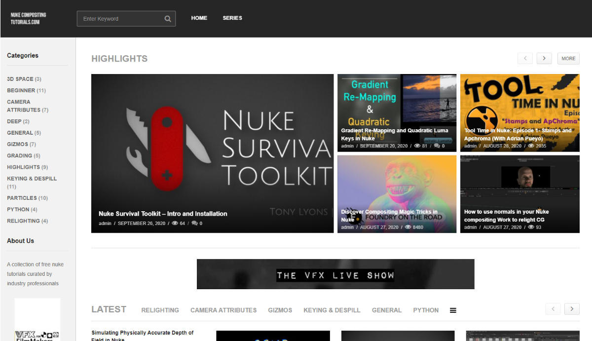Open the Latest section hamburger menu icon
This screenshot has width=592, height=341.
click(453, 310)
